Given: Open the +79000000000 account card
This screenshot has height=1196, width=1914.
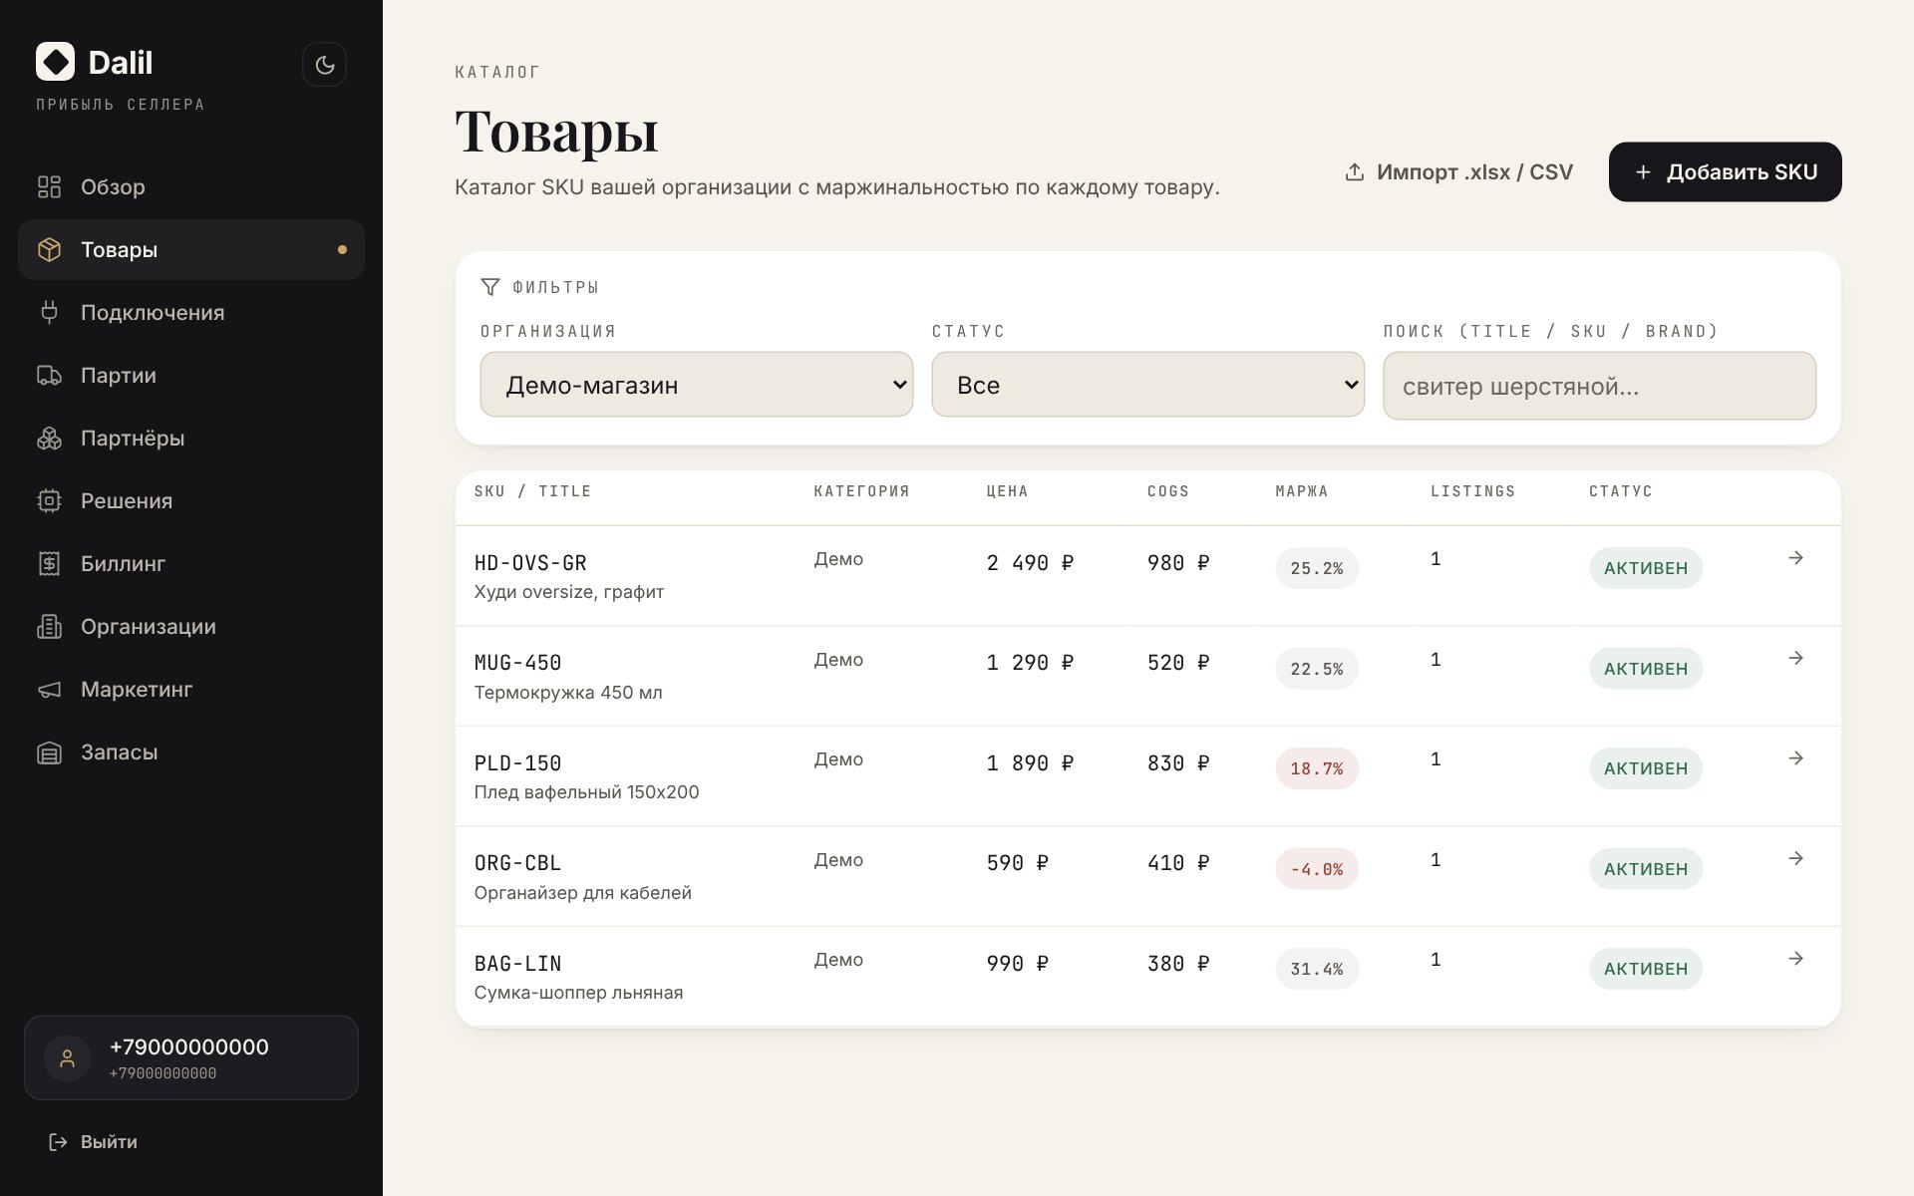Looking at the screenshot, I should [191, 1058].
